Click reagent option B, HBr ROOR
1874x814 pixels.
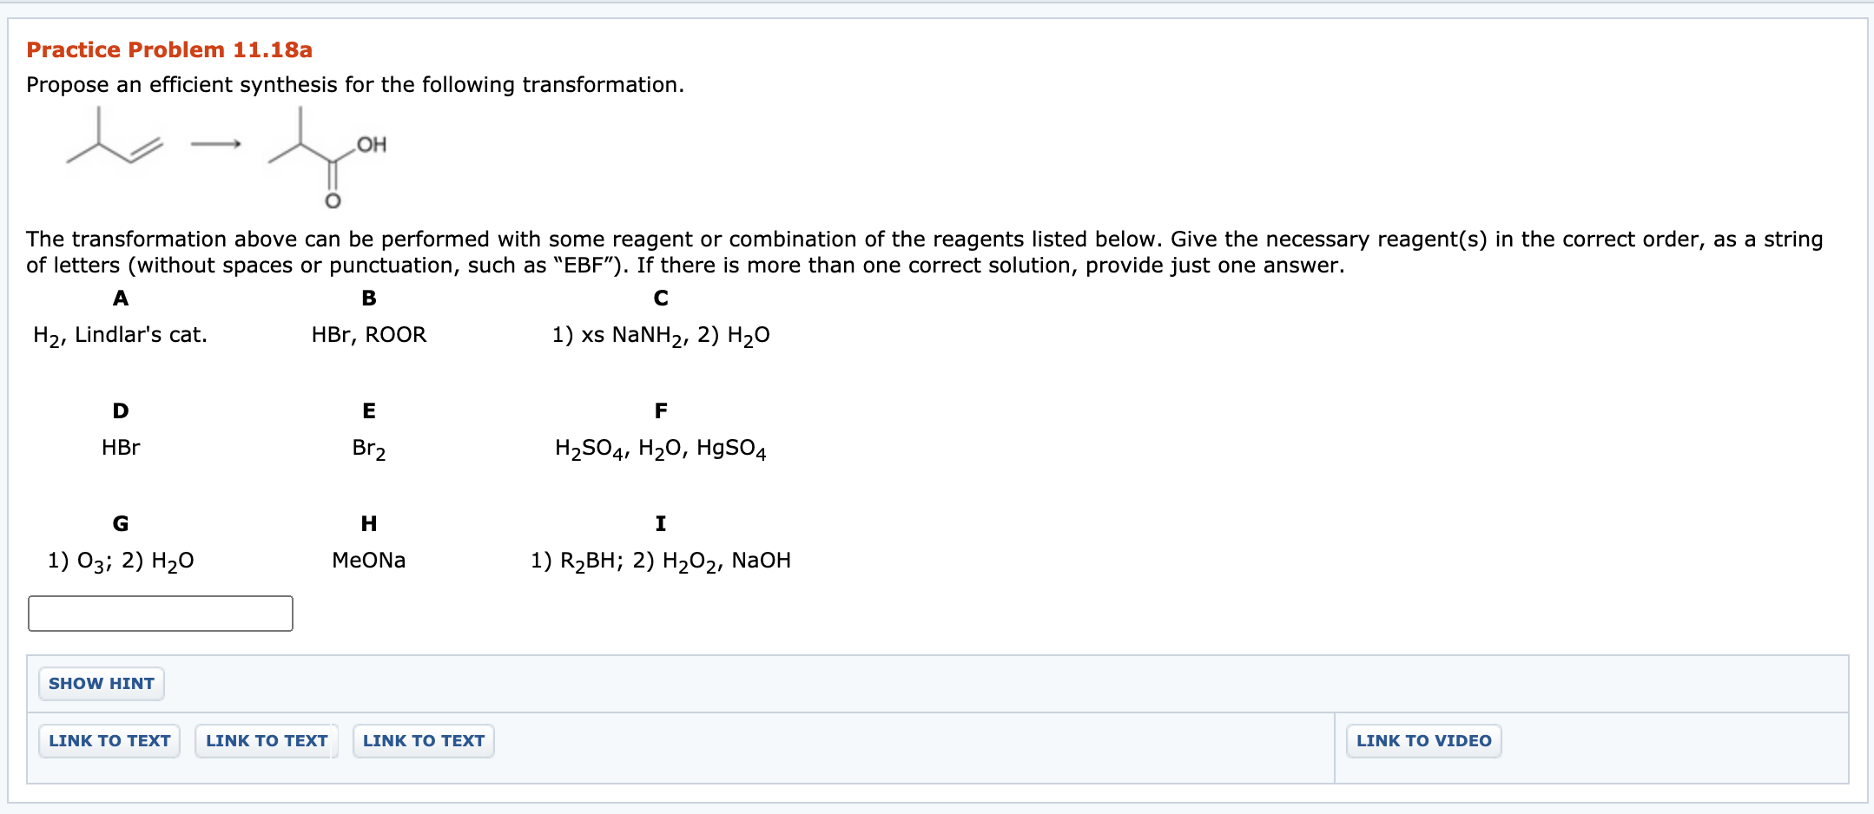point(369,334)
